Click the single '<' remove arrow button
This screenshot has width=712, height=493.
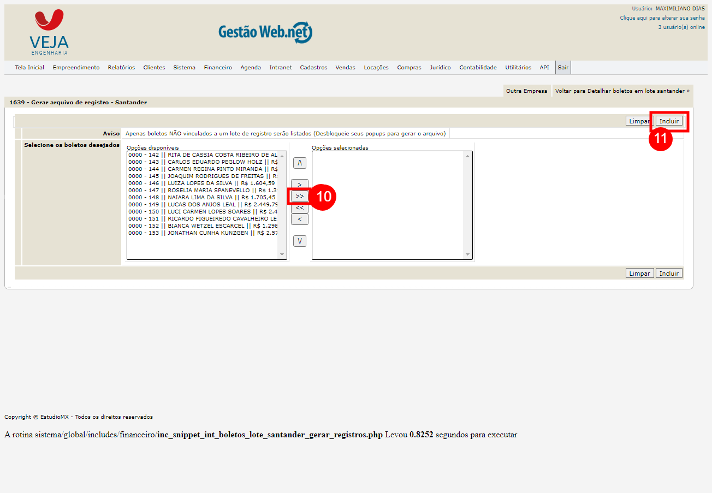[x=299, y=219]
